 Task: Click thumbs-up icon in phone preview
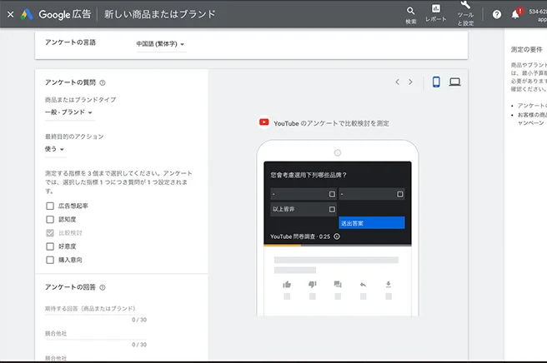[287, 285]
